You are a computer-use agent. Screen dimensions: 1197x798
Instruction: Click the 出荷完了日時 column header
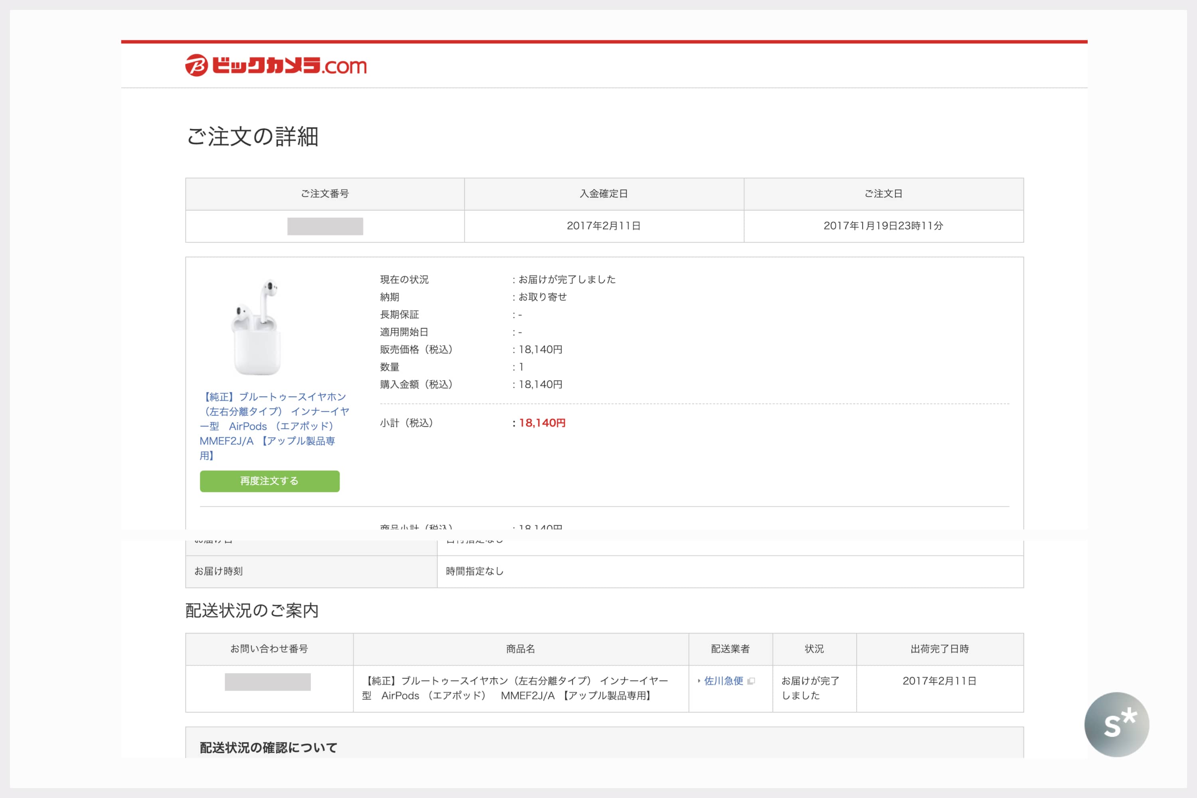point(940,649)
